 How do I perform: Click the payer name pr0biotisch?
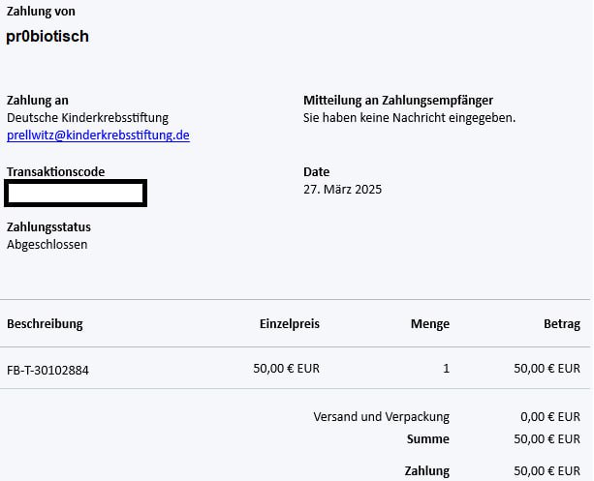(47, 37)
